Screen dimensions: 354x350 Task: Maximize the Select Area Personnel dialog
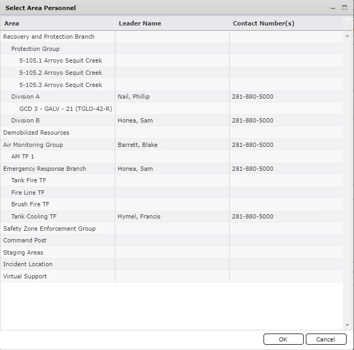345,8
